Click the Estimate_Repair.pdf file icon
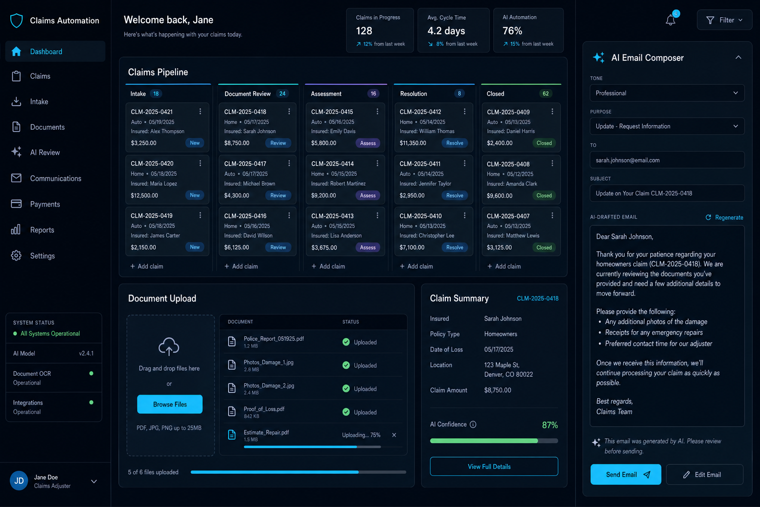 [232, 435]
